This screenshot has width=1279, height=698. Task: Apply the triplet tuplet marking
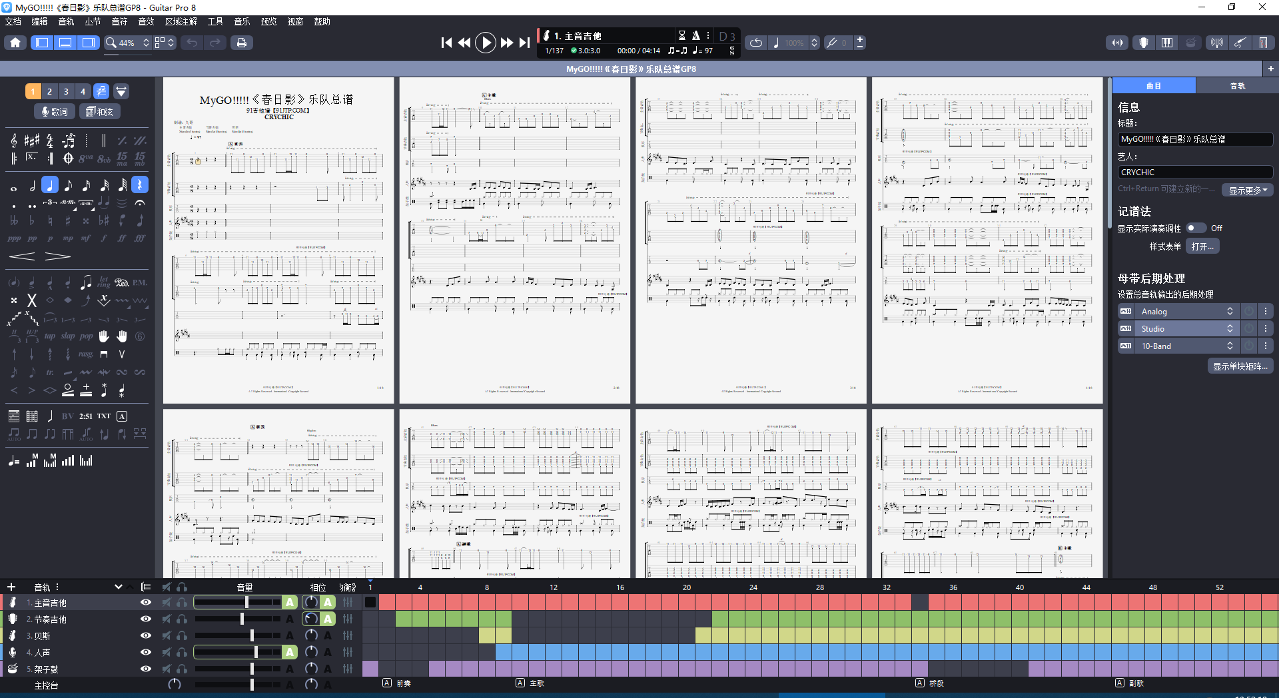pos(50,202)
